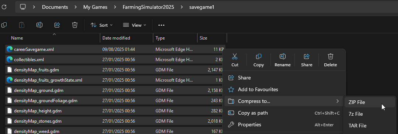The height and width of the screenshot is (134, 398).
Task: Click the file icon beside densityMap_fruits.gdm
Action: point(10,70)
